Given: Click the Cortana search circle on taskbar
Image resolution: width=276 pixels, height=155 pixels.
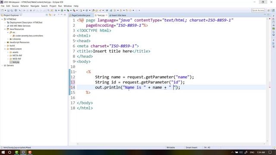Looking at the screenshot, I should [x=9, y=152].
